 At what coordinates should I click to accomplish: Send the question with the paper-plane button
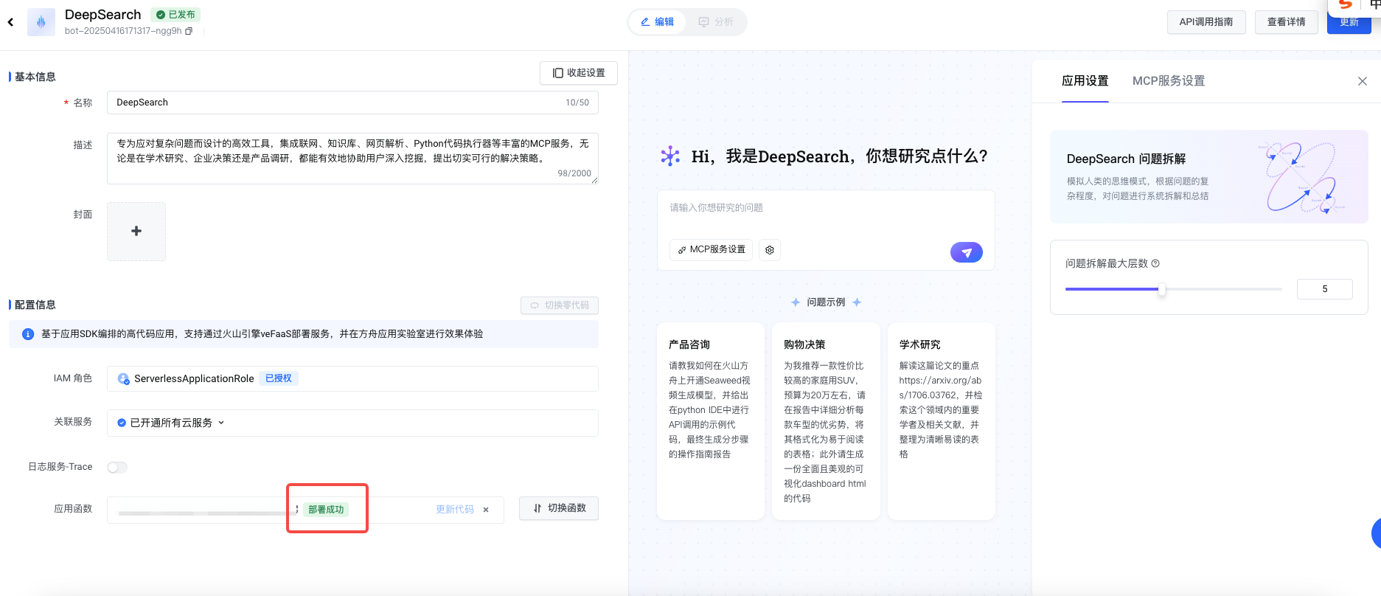tap(967, 252)
